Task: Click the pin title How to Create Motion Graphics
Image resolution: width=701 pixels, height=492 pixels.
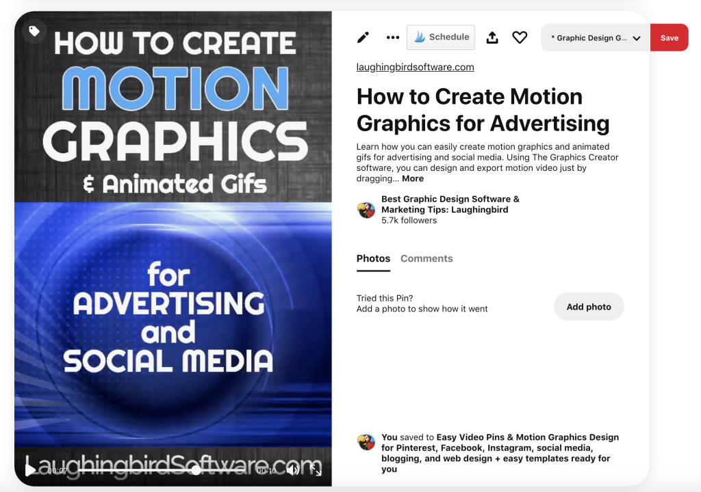Action: (x=483, y=110)
